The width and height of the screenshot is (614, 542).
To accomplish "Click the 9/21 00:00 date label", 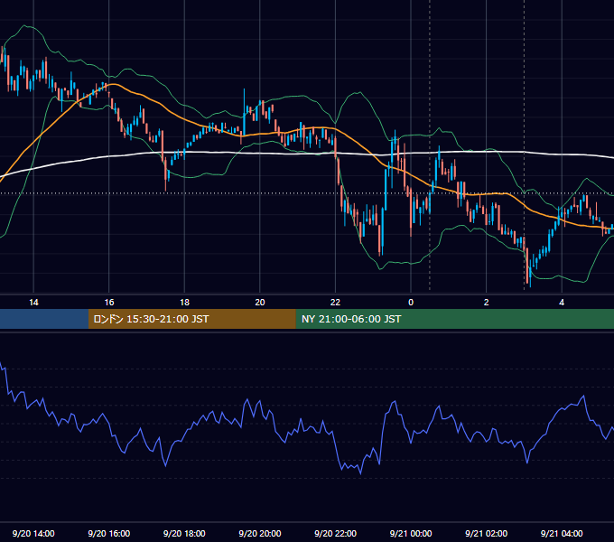I will (x=411, y=533).
